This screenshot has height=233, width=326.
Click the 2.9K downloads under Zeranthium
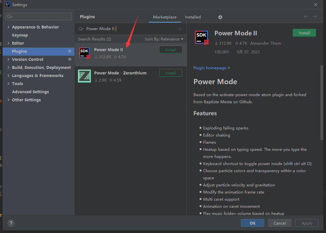tap(101, 80)
